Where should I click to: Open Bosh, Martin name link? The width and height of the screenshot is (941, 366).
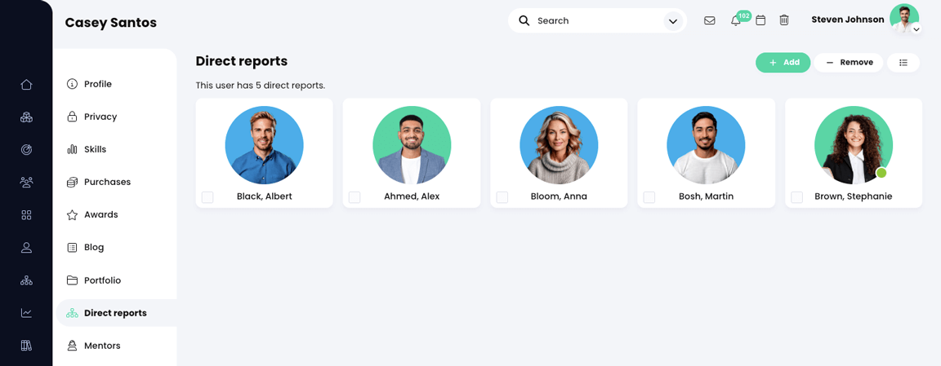click(706, 196)
